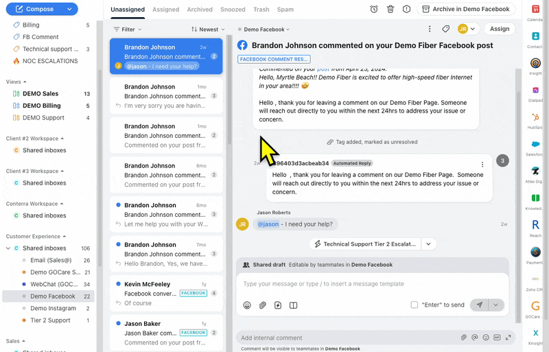This screenshot has height=352, width=549.
Task: Open Reach integration in right sidebar
Action: click(x=535, y=224)
